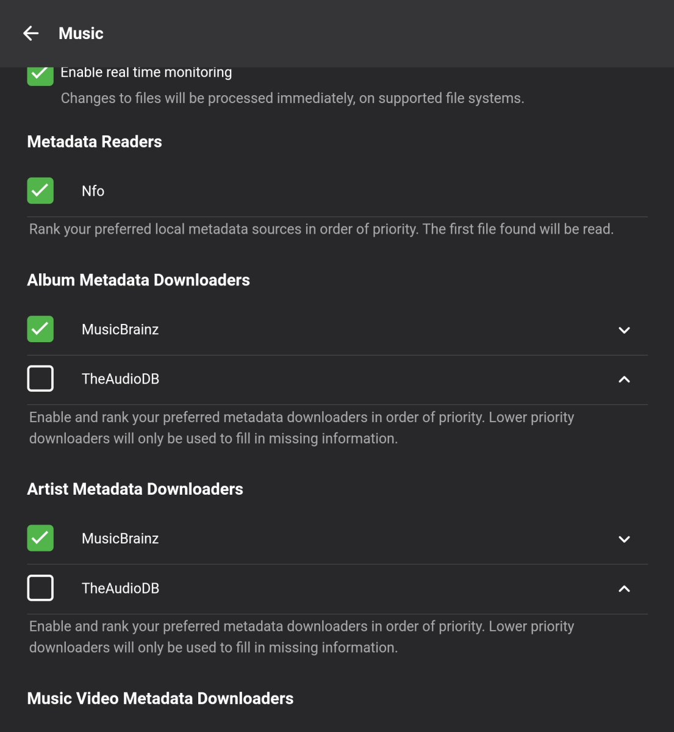Image resolution: width=674 pixels, height=732 pixels.
Task: Uncheck the Nfo metadata reader
Action: coord(40,191)
